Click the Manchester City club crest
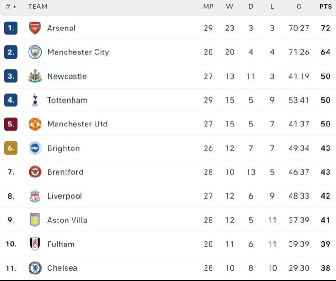 point(35,52)
